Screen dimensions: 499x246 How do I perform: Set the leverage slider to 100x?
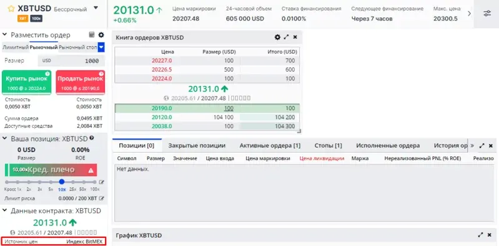pos(94,182)
